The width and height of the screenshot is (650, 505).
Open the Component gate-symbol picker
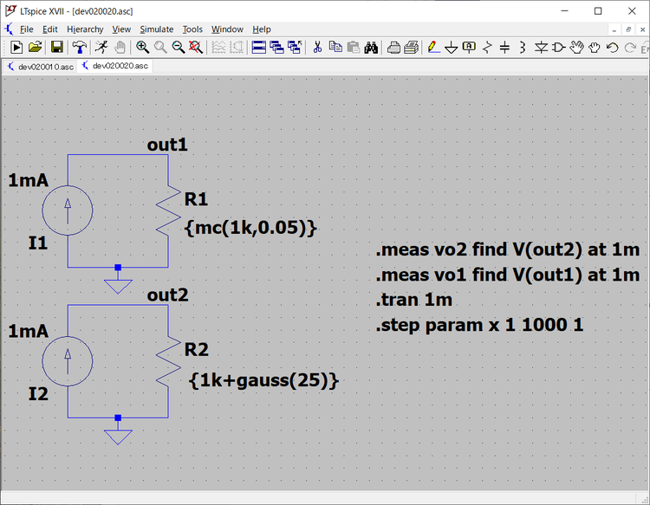(559, 48)
